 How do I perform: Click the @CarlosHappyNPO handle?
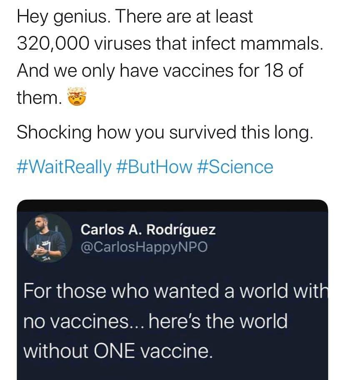[x=144, y=247]
